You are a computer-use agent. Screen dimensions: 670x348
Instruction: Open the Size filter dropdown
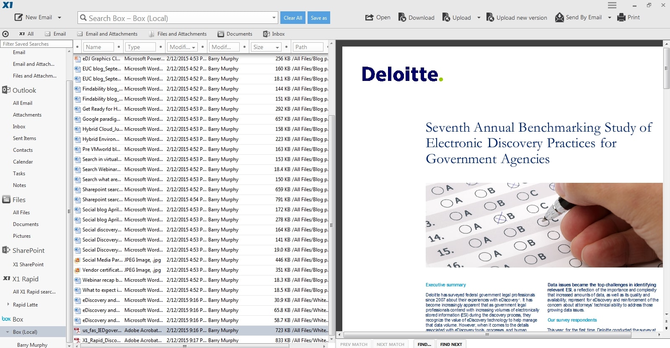click(277, 47)
